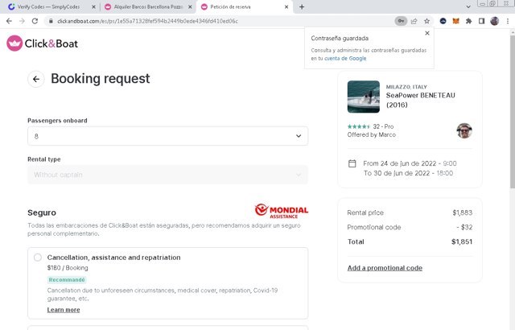Select Cancellation, assistance and repatriation option
The image size is (515, 330).
pos(38,258)
